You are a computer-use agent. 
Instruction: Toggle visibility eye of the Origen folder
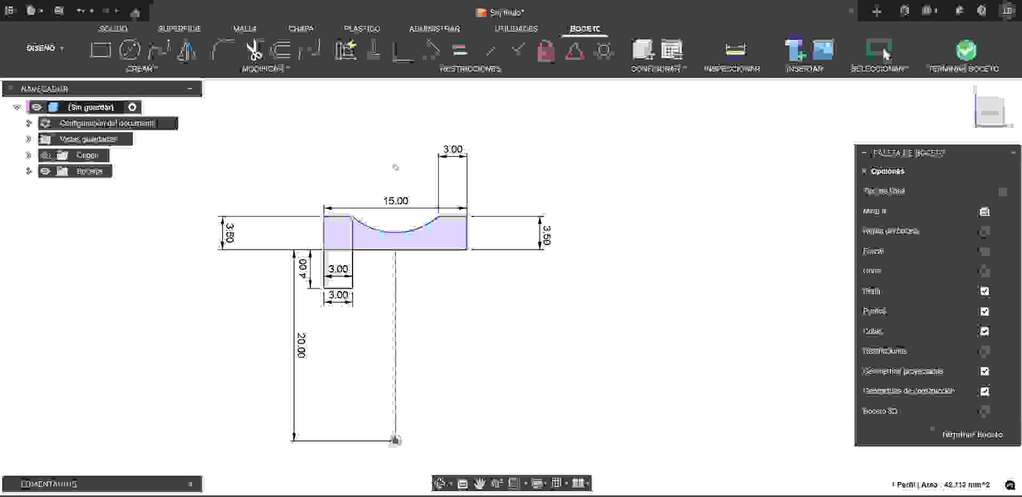click(46, 155)
